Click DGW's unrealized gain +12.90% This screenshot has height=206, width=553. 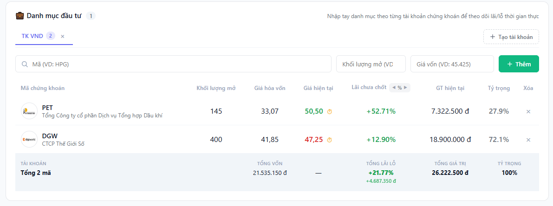pyautogui.click(x=381, y=140)
